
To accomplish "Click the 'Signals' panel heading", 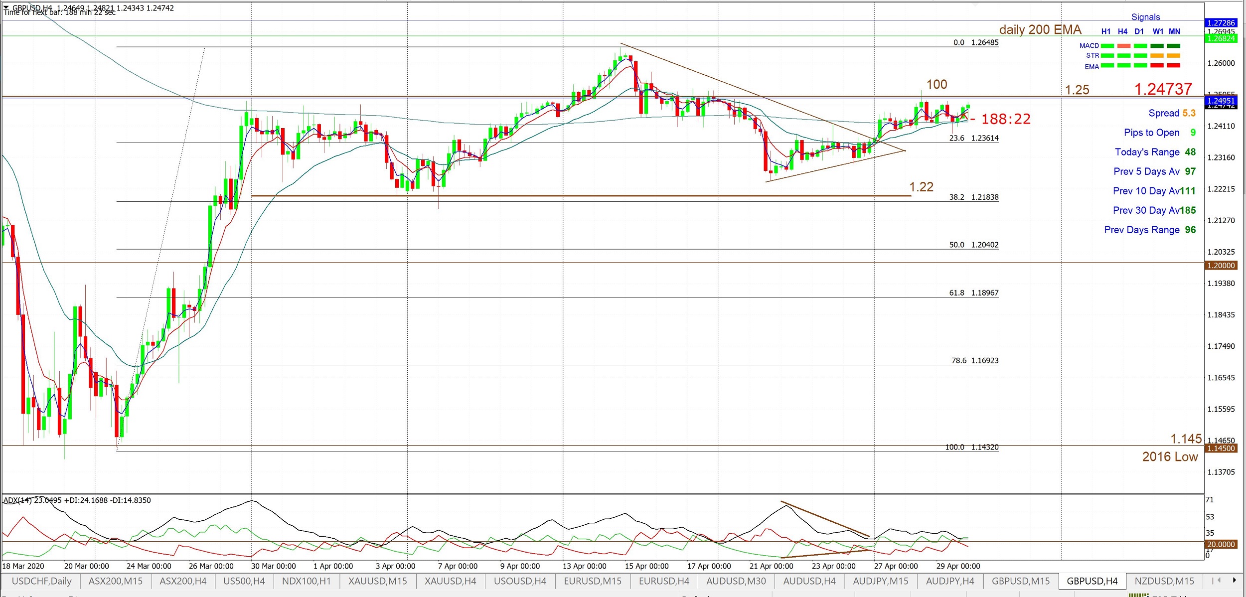I will tap(1145, 17).
